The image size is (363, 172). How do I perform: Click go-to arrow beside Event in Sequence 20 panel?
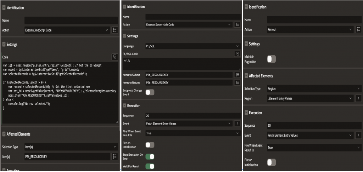point(237,124)
